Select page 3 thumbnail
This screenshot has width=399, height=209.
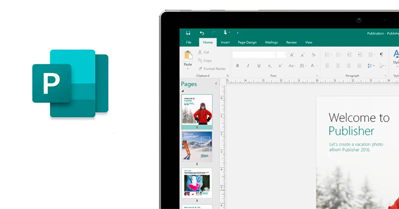click(197, 183)
